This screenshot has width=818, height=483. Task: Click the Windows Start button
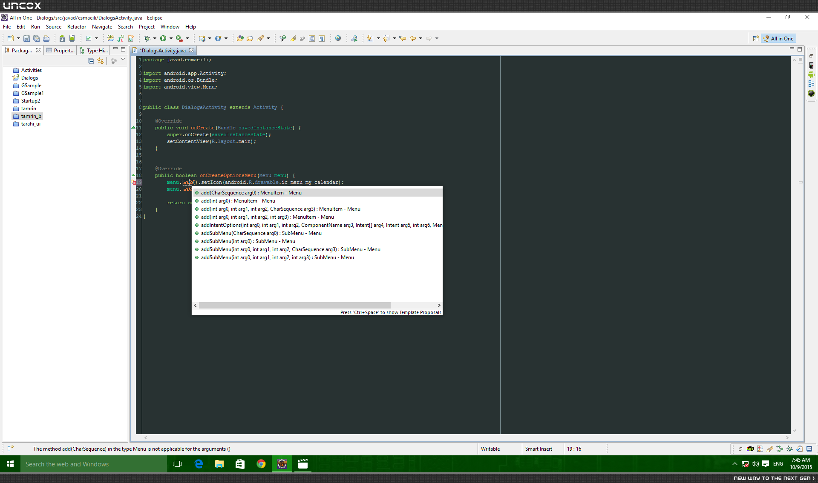(10, 464)
